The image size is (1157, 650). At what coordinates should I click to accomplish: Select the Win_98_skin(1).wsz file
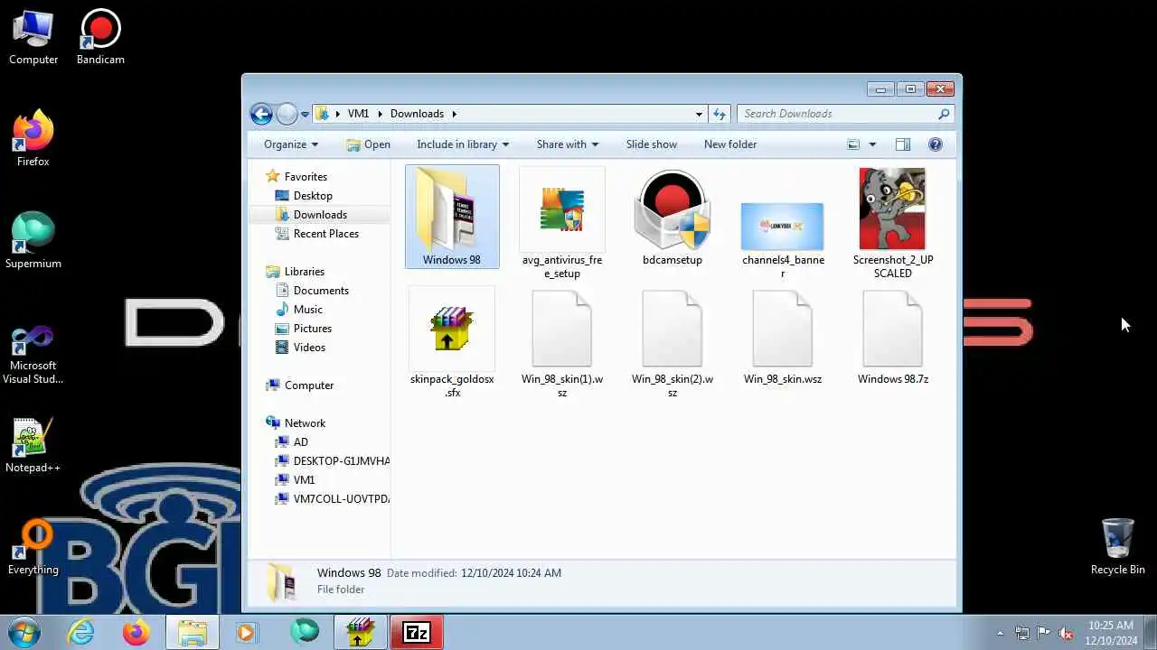(x=562, y=343)
